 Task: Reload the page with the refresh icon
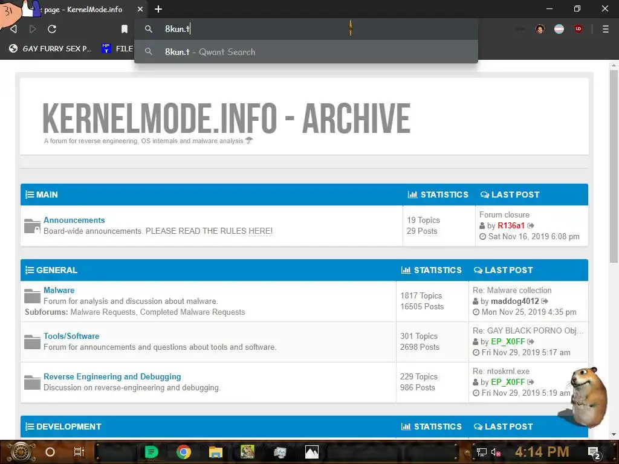pyautogui.click(x=52, y=29)
